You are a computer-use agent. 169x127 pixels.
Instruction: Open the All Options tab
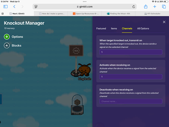click(143, 28)
